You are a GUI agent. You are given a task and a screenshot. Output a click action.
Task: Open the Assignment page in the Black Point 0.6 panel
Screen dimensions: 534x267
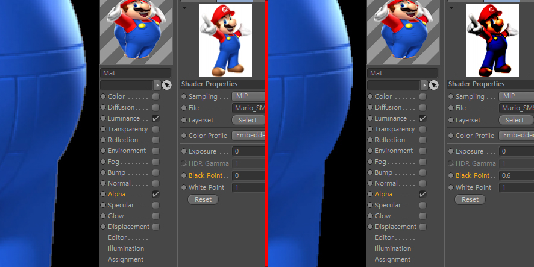click(393, 259)
